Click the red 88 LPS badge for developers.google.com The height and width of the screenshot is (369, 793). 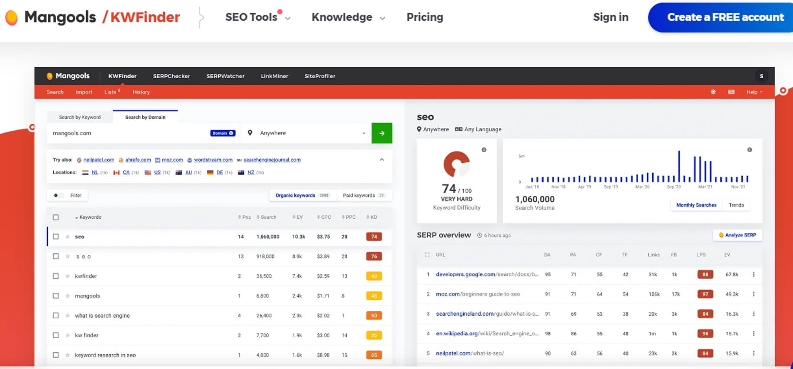coord(705,274)
